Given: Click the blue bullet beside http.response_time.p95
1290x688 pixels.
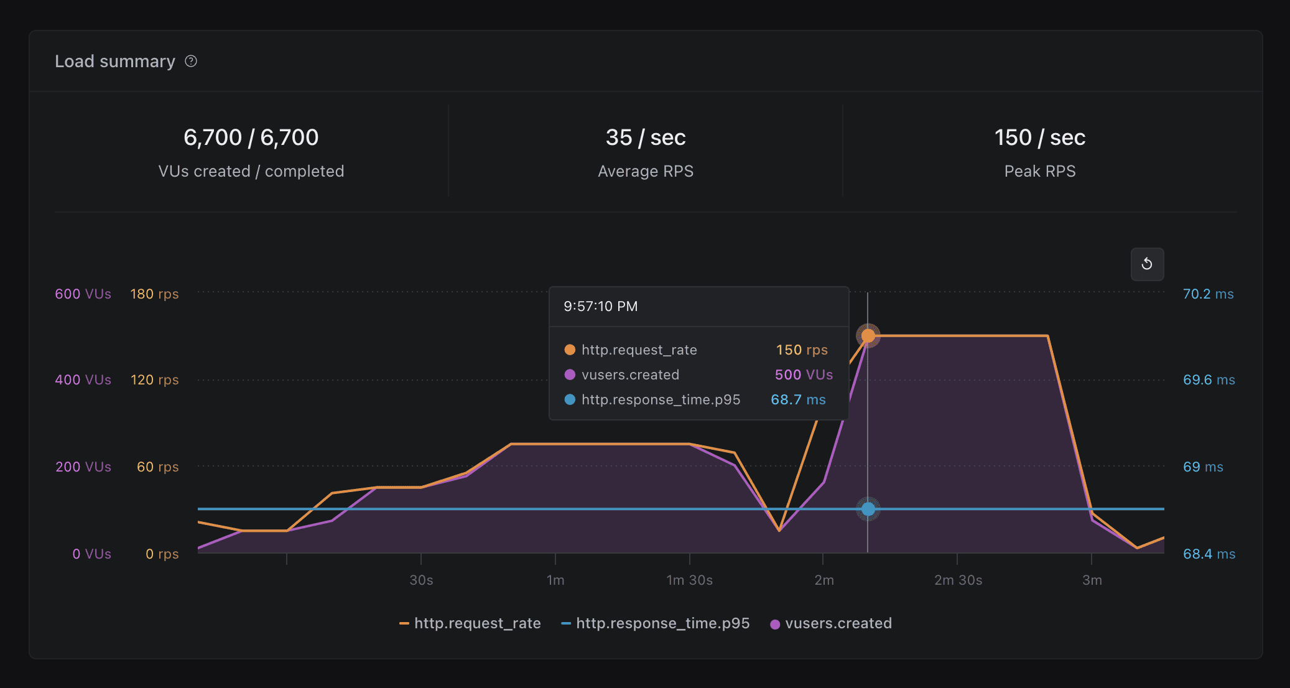Looking at the screenshot, I should click(568, 399).
